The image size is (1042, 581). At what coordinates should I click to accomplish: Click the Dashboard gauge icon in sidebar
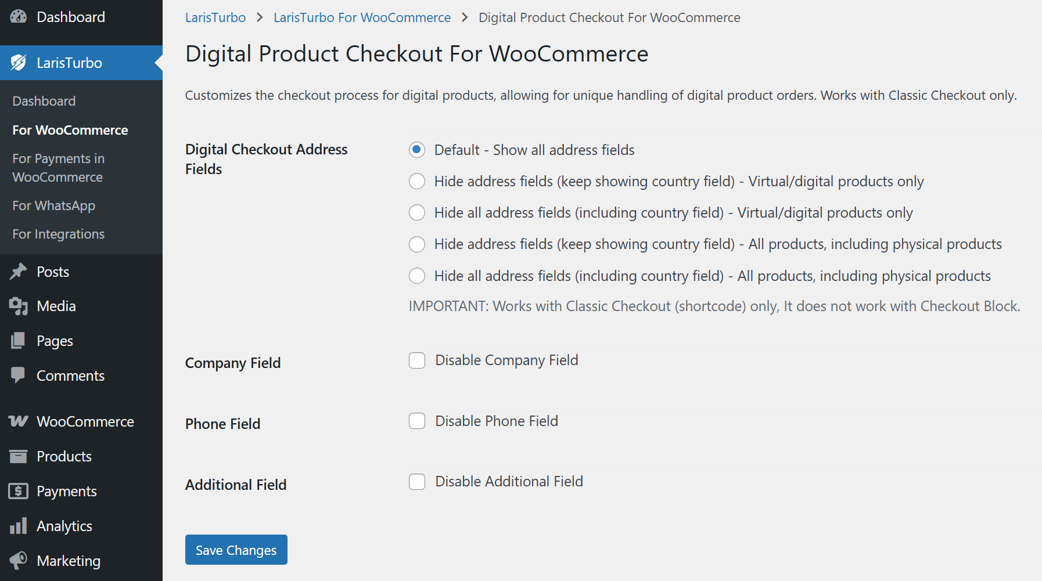point(19,17)
